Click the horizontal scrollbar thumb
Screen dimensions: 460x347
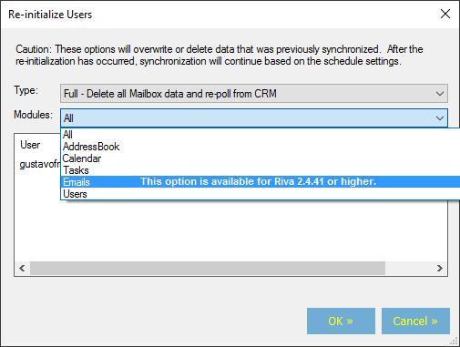[208, 269]
